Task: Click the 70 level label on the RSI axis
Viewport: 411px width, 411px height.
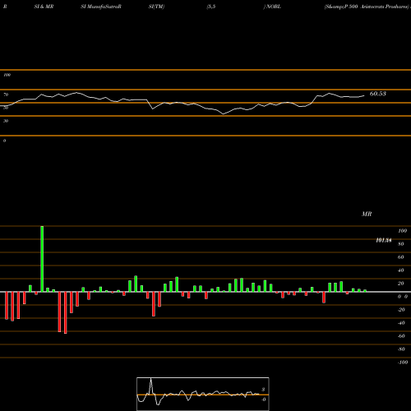Action: 6,95
